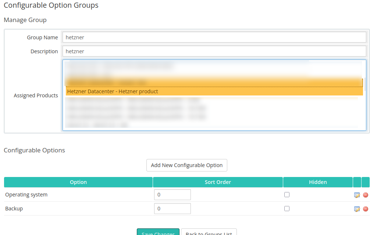This screenshot has height=235, width=370.
Task: Click into the Description field
Action: (x=214, y=51)
